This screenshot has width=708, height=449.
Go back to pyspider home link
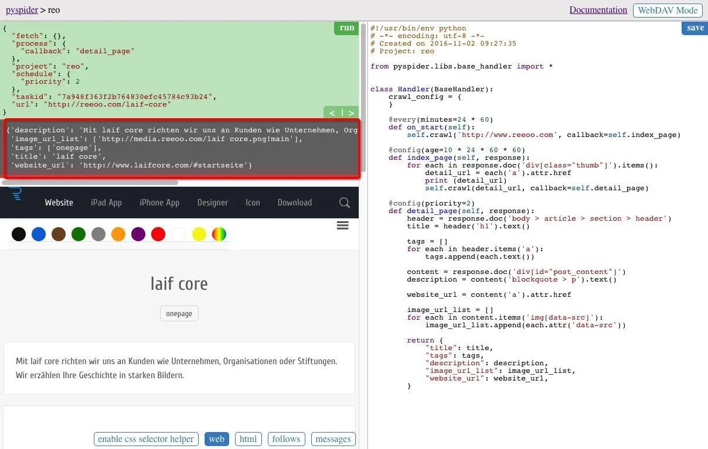pyautogui.click(x=22, y=10)
